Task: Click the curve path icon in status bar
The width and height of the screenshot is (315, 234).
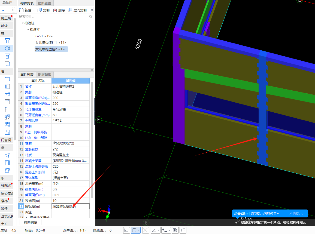Action: click(183, 230)
